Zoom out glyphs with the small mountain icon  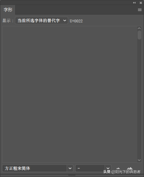coord(118,168)
